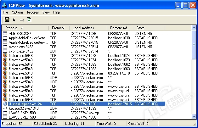Open the File menu
This screenshot has width=198, height=128.
[x=5, y=12]
